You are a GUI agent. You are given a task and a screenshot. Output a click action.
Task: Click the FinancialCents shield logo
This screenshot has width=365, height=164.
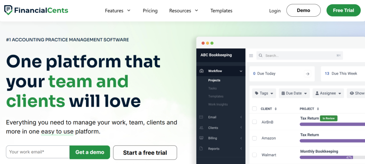[x=9, y=10]
